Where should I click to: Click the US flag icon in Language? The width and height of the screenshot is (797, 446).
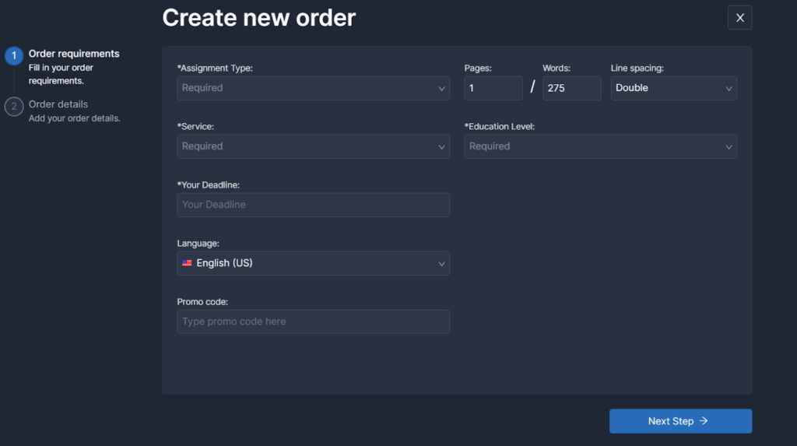pos(187,263)
